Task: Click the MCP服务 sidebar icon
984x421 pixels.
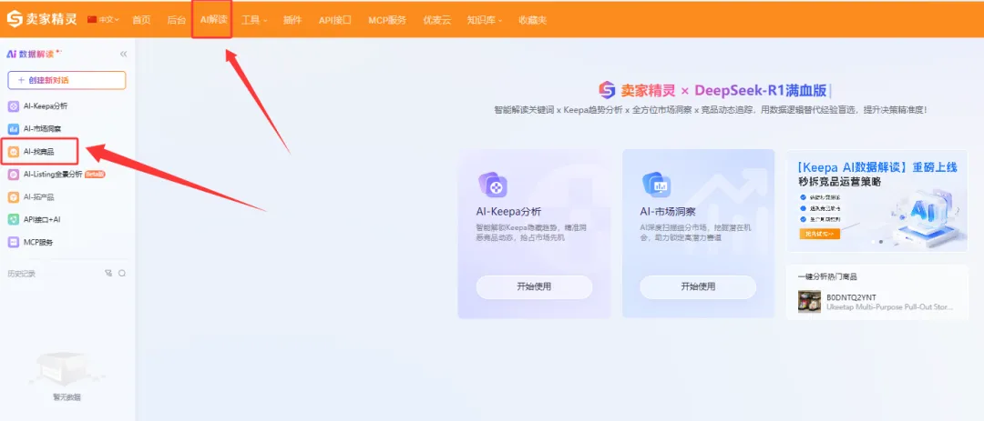Action: (x=13, y=242)
